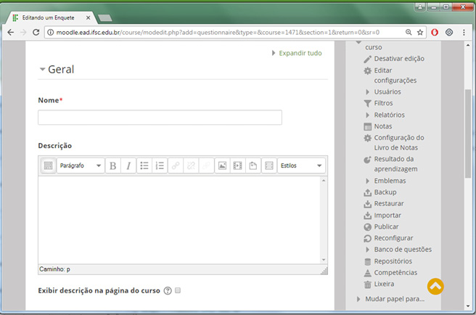This screenshot has height=315, width=476.
Task: Open the Parágrafo format dropdown
Action: [81, 165]
